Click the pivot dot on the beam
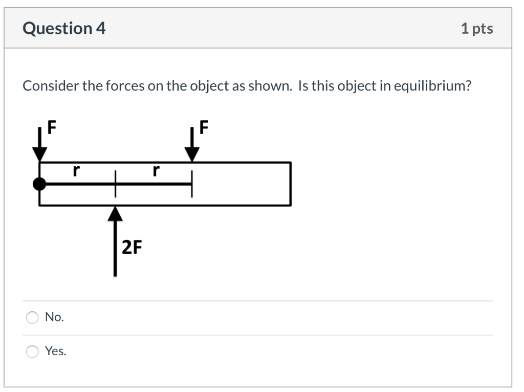Viewport: 524px width, 392px height. pyautogui.click(x=39, y=183)
